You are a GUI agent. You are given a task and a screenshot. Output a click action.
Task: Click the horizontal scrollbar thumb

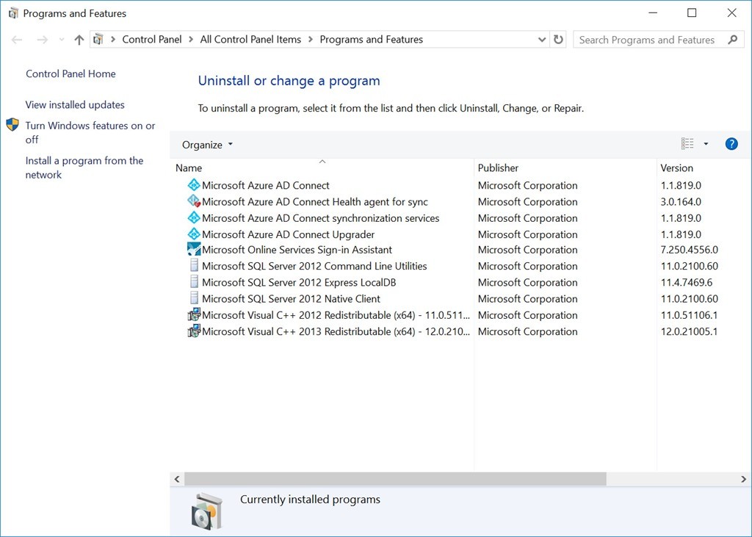(x=395, y=478)
